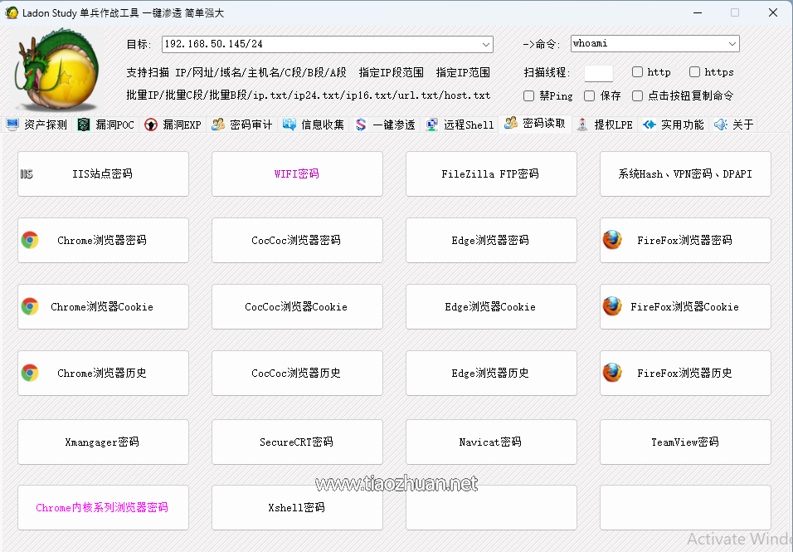Click the Chrome icon on Chrome浏览器Cookie
Viewport: 793px width, 552px height.
(x=30, y=306)
